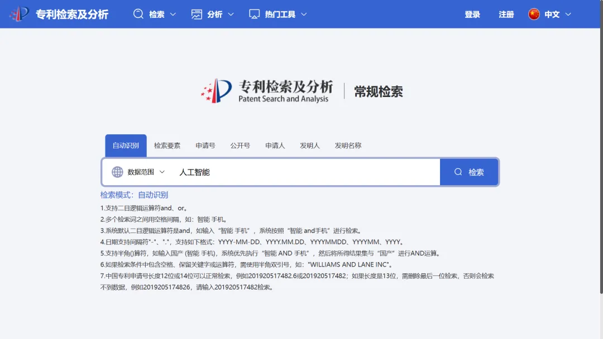Click the monitor icon beside 热门工具
The image size is (603, 339).
[254, 14]
